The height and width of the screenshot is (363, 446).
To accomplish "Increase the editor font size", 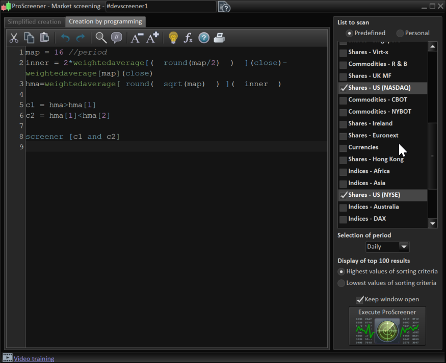I will tap(152, 38).
